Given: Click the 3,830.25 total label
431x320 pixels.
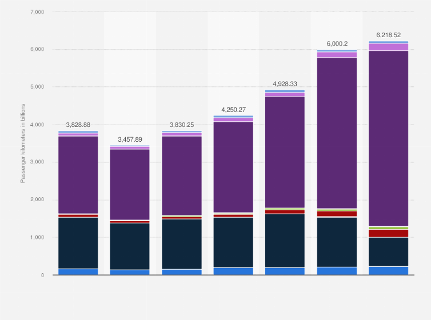Looking at the screenshot, I should pos(182,125).
